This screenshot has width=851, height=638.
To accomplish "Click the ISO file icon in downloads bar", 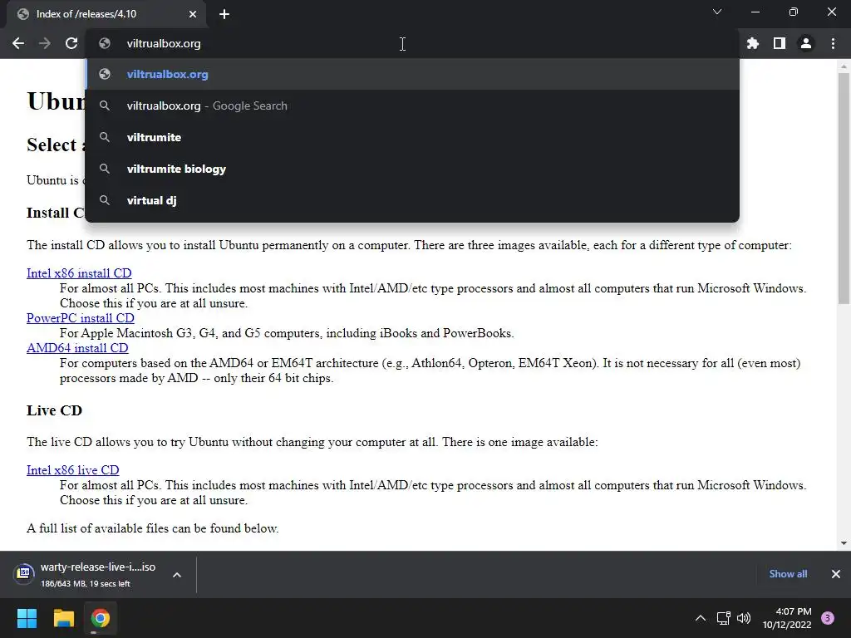I will (x=24, y=573).
